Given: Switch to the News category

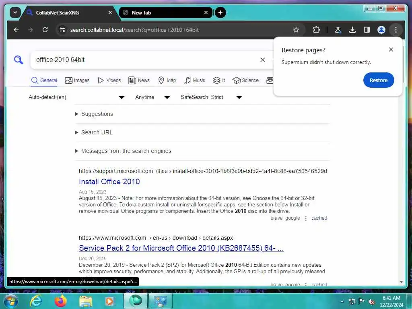Looking at the screenshot, I should (x=139, y=80).
